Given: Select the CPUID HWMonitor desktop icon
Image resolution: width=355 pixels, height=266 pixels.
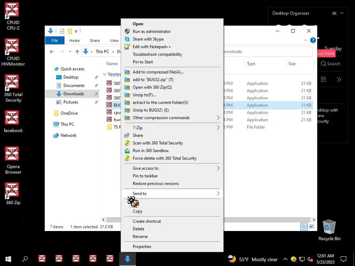Looking at the screenshot, I should tap(13, 52).
